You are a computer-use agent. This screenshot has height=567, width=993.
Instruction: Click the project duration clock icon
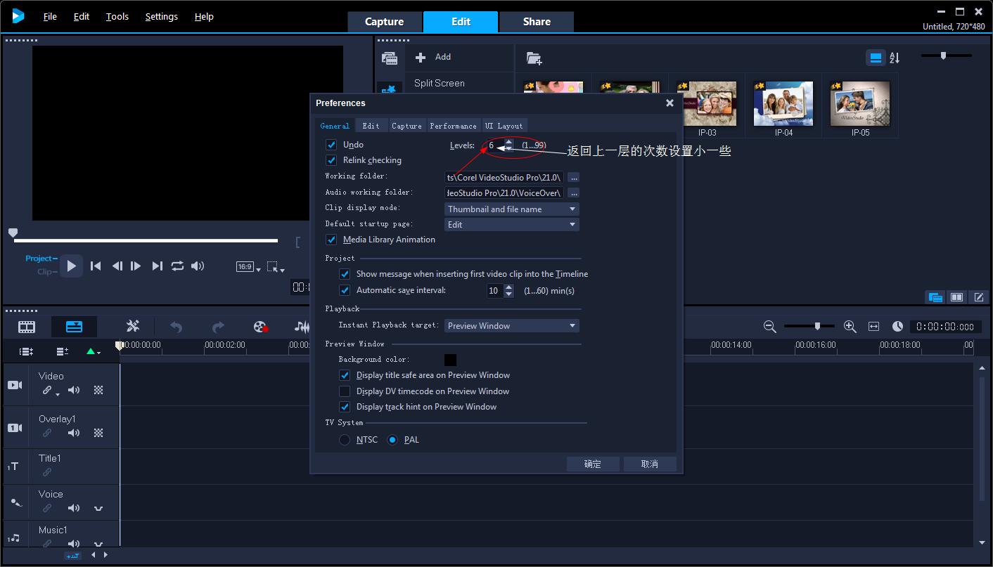897,327
